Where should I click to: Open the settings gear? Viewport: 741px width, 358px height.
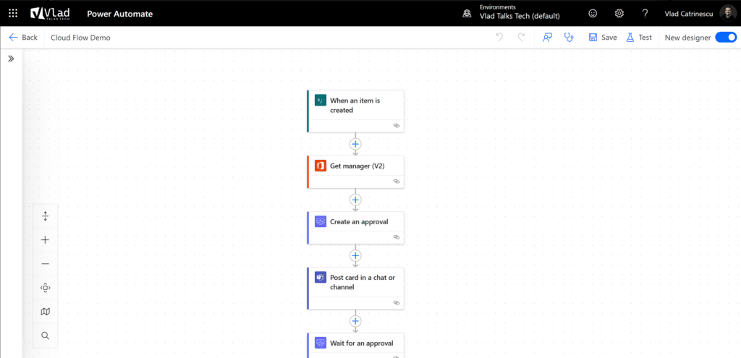pyautogui.click(x=619, y=13)
